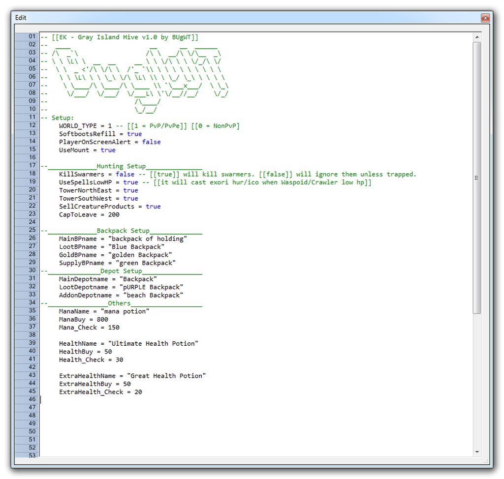Image resolution: width=504 pixels, height=479 pixels.
Task: Click line number 46 in the gutter
Action: coord(32,399)
